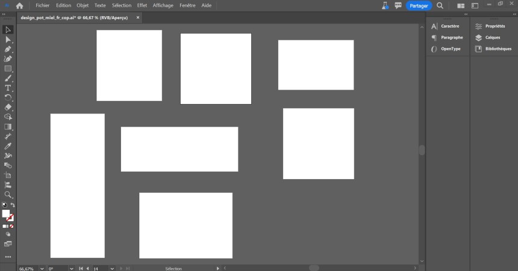518x271 pixels.
Task: Open the artboard number dropdown arrow
Action: click(112, 269)
